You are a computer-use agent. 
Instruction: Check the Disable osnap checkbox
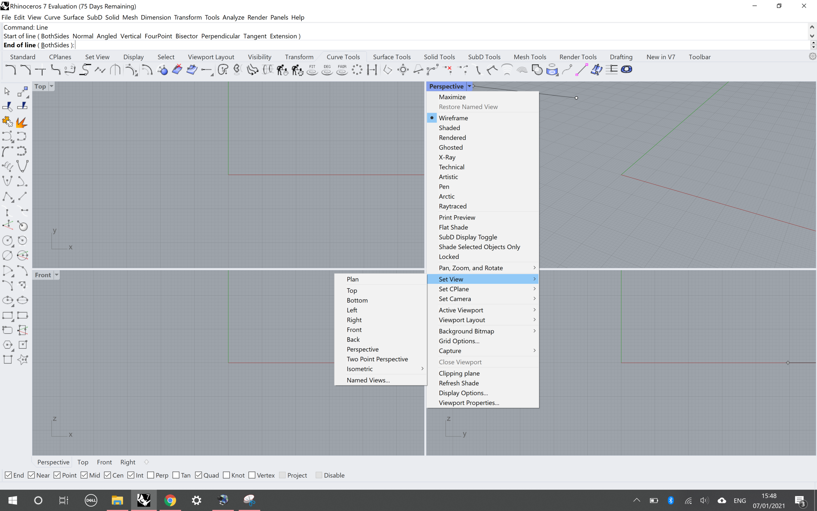319,475
